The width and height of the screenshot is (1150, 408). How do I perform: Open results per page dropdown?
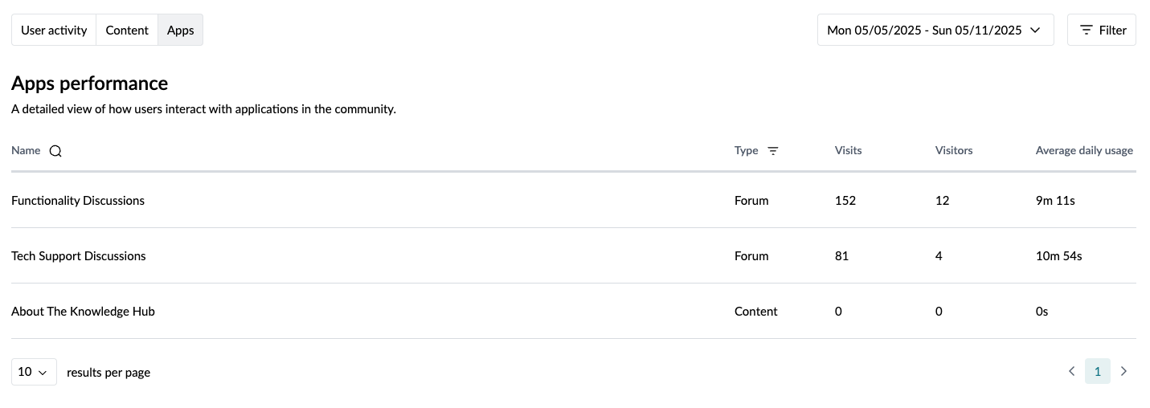coord(34,372)
